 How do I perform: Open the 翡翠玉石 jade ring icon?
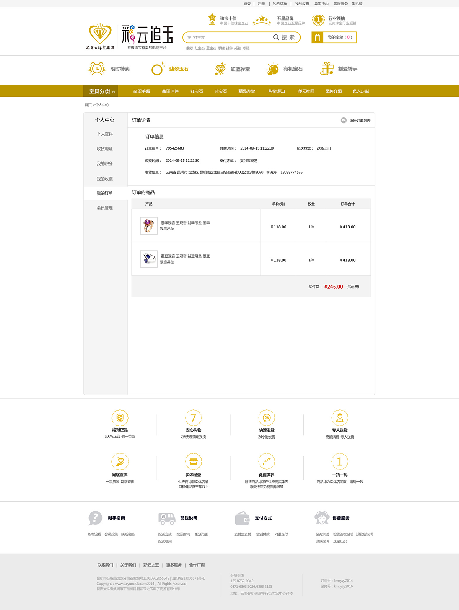tap(157, 69)
